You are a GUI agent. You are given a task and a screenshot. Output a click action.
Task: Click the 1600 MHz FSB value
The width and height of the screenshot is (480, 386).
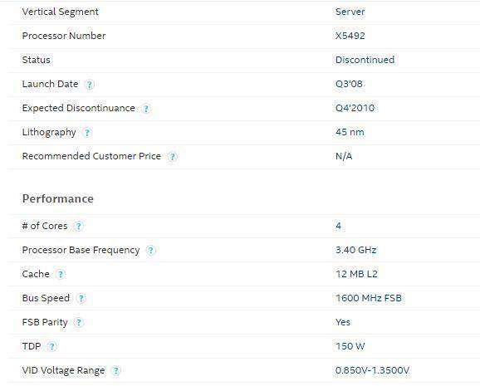369,298
